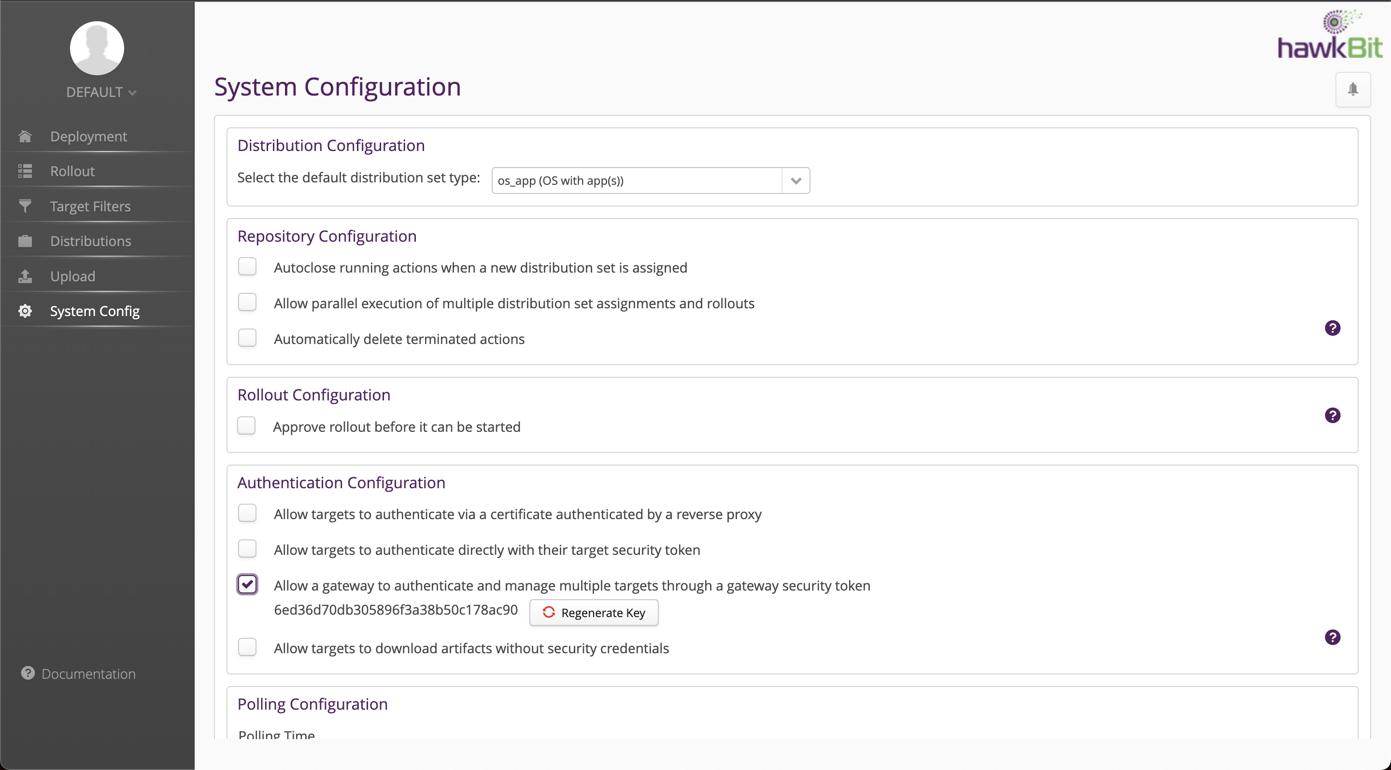The image size is (1391, 770).
Task: Click the Upload icon in sidebar
Action: 25,276
